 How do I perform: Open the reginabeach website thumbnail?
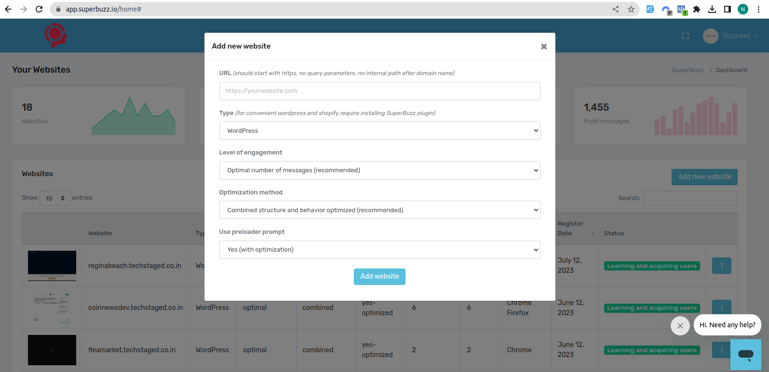52,266
